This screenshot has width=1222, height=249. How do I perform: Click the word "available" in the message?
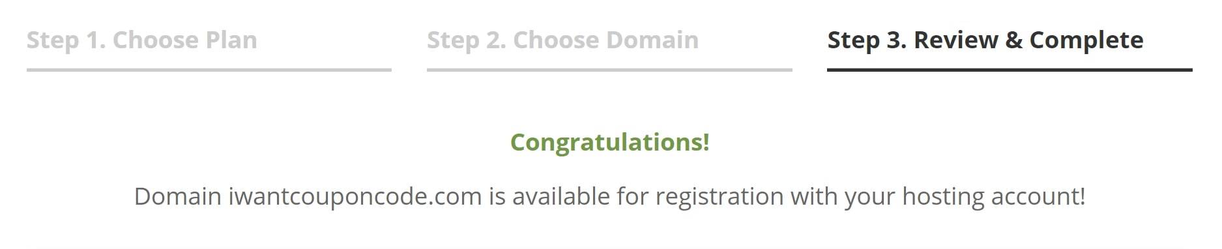[x=561, y=196]
